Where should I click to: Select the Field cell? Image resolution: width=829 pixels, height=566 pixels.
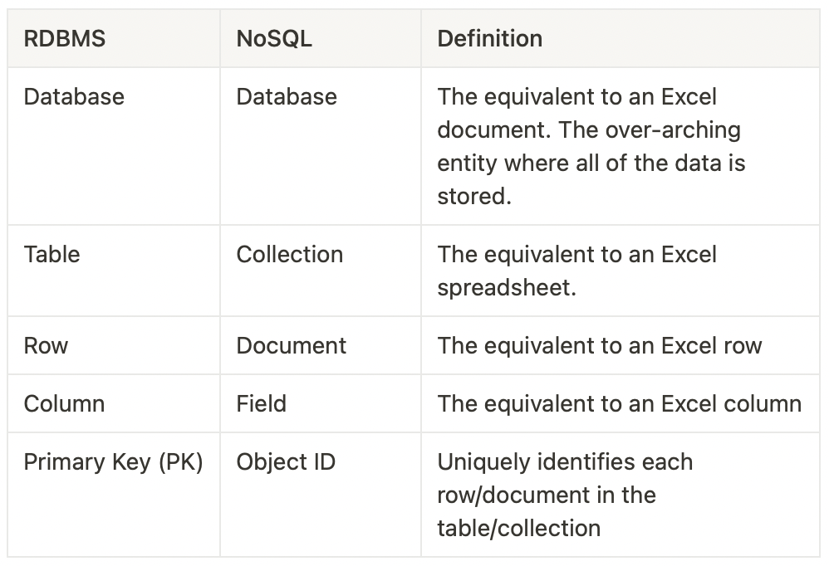262,403
